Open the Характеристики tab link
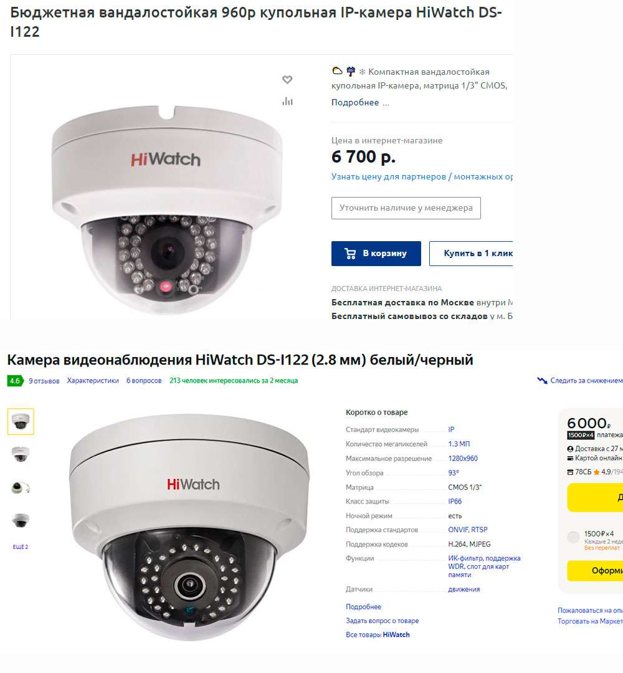Viewport: 623px width, 673px height. coord(93,381)
